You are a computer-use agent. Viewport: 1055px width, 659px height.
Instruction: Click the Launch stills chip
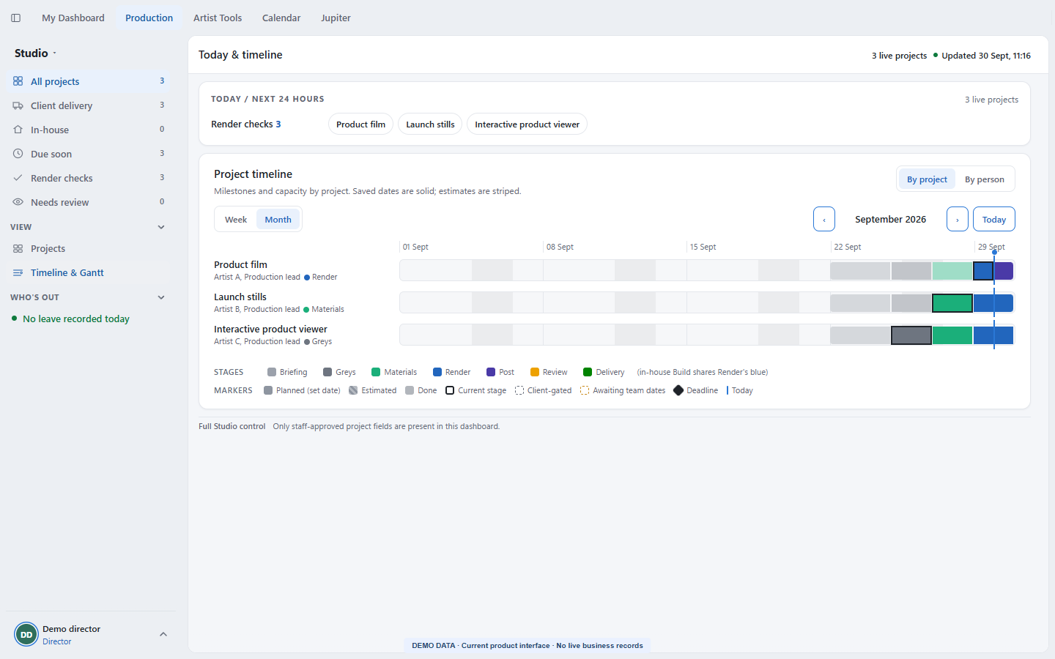point(430,124)
